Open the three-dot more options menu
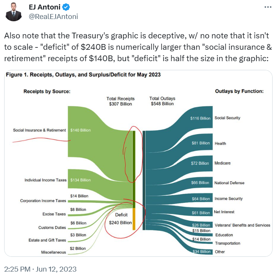 coord(268,7)
